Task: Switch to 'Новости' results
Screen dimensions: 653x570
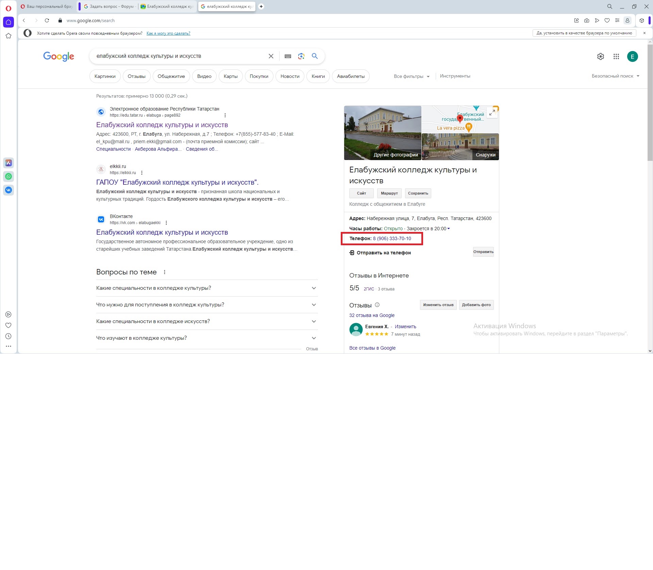Action: (290, 76)
